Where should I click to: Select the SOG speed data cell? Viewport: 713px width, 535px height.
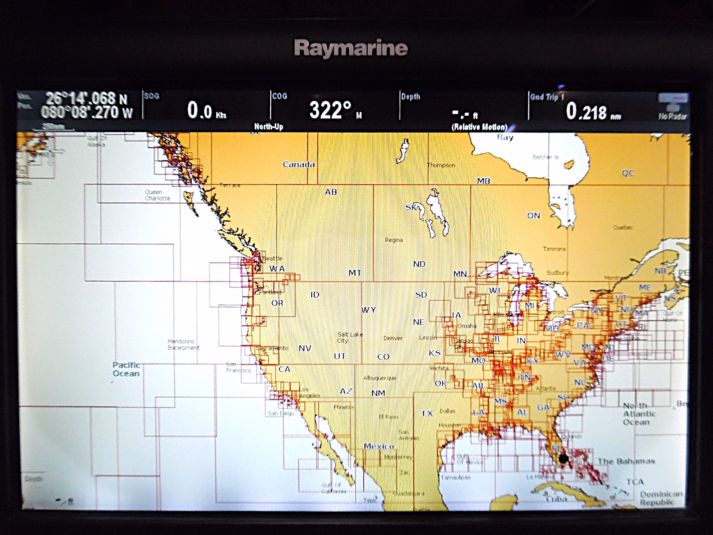pyautogui.click(x=206, y=106)
